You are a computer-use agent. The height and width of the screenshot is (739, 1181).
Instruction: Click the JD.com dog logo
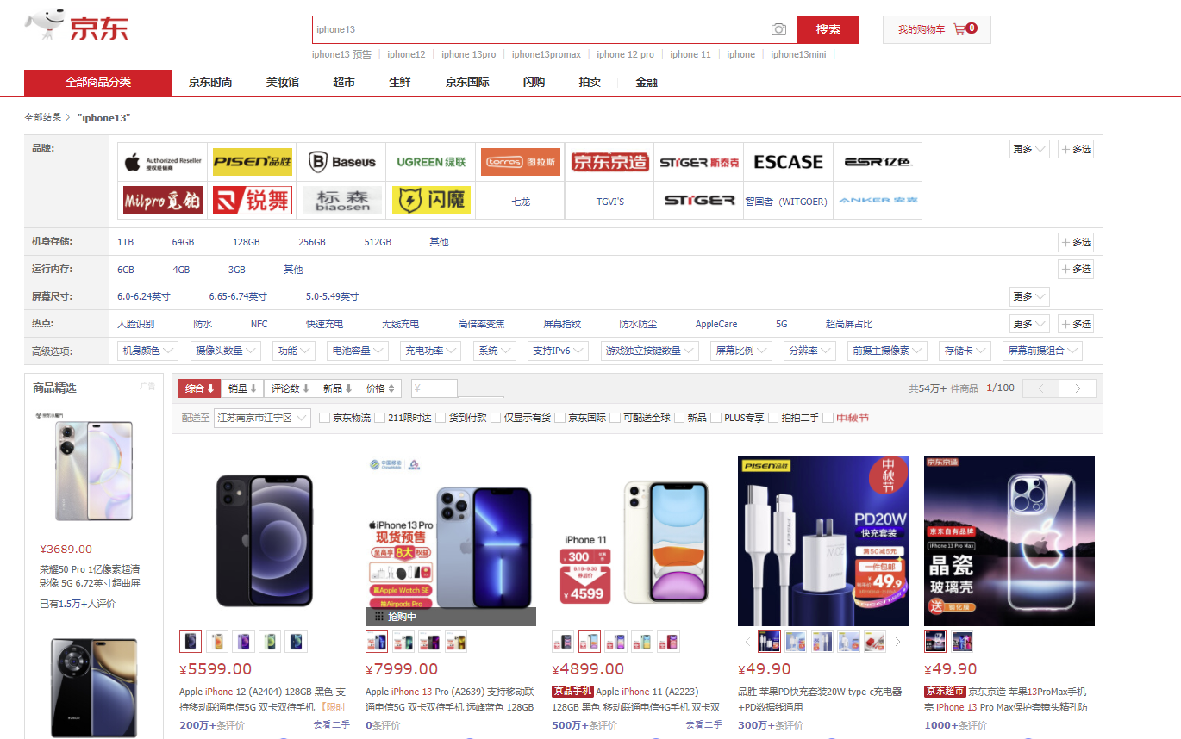pos(76,28)
